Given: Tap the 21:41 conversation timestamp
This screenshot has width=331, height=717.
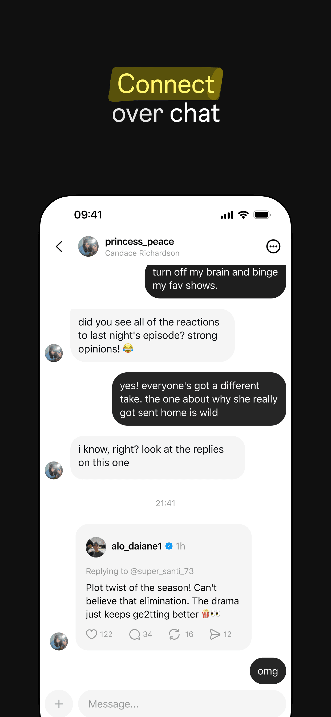Looking at the screenshot, I should 165,503.
